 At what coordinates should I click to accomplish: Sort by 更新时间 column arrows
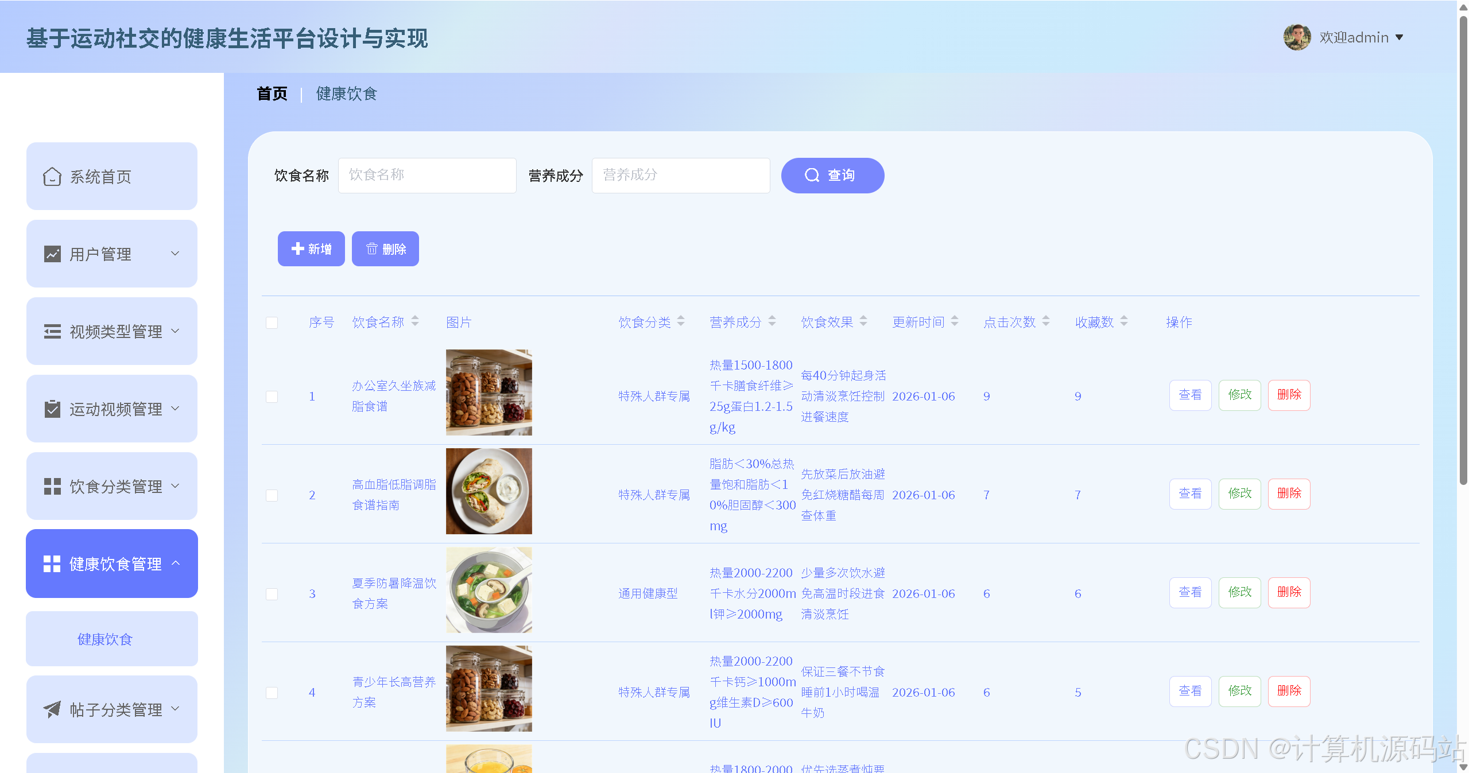(x=955, y=321)
